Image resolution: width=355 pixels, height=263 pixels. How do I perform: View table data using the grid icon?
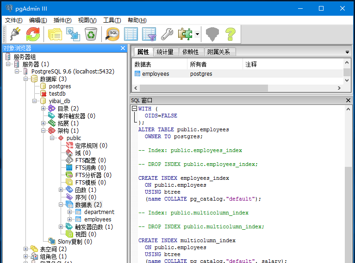(131, 34)
